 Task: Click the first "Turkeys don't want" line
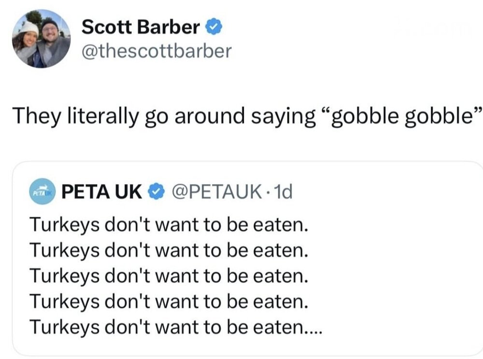point(169,226)
